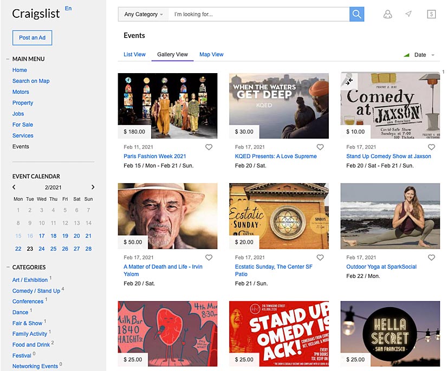Open Ecstatic Sunday, The Center SF Patio link
Screen dimensions: 447x371
point(274,270)
